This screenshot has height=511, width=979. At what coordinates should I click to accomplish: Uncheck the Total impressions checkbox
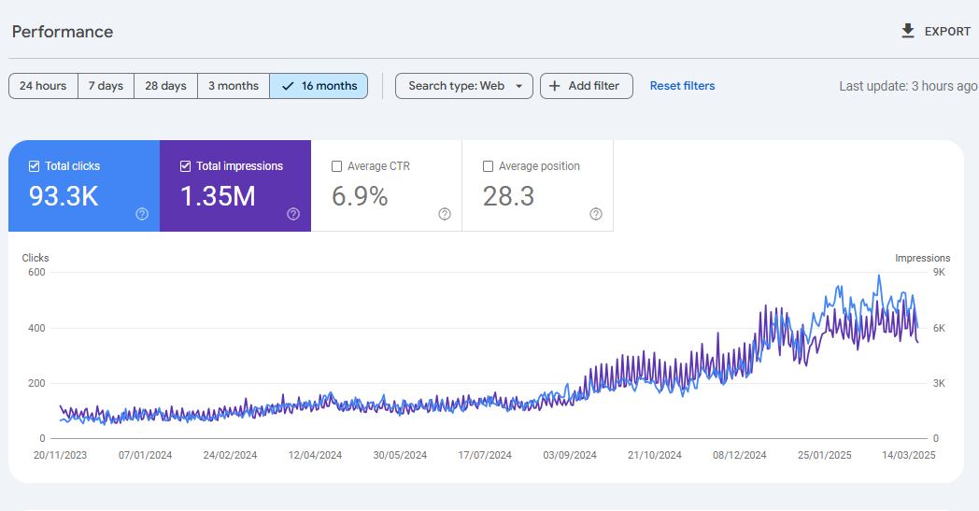point(186,166)
